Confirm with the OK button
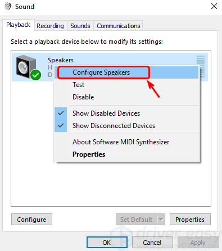Viewport: 222px width, 251px height. (107, 243)
